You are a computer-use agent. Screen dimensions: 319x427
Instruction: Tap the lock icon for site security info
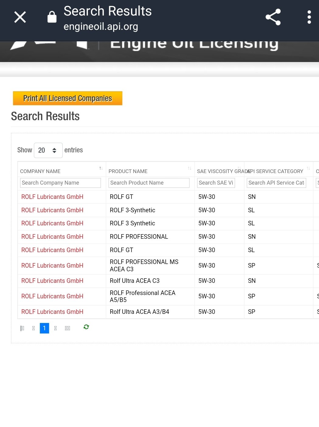pos(52,17)
